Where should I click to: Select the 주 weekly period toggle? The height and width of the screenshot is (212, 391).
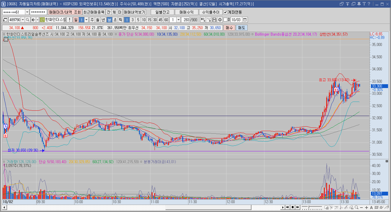[x=92, y=20]
